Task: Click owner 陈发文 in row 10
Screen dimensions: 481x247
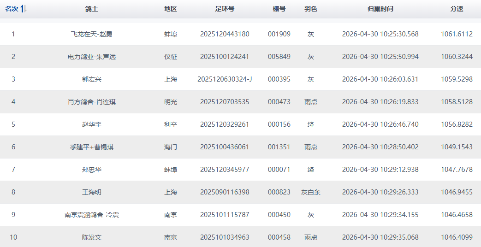Action: [91, 237]
